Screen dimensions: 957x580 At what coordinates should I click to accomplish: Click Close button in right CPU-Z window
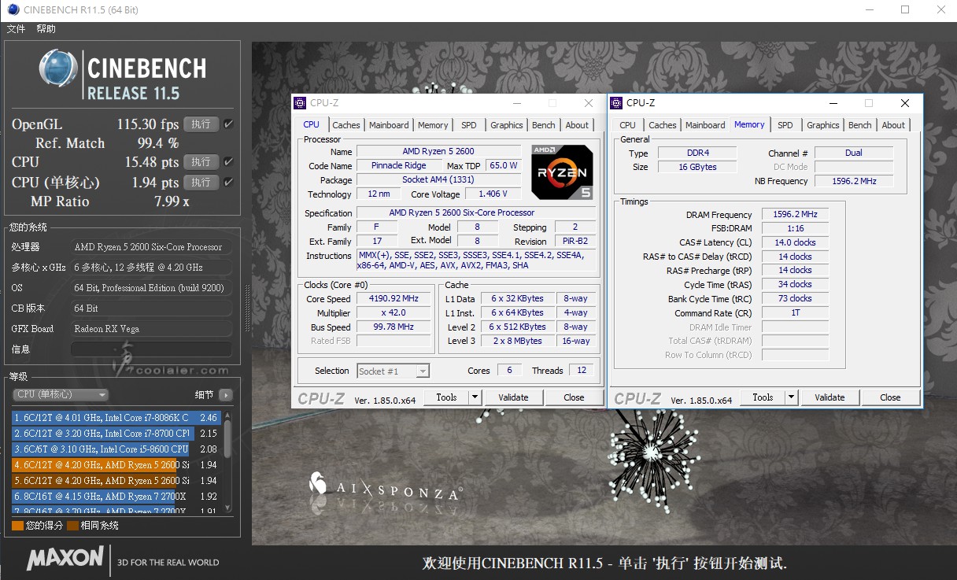[890, 397]
